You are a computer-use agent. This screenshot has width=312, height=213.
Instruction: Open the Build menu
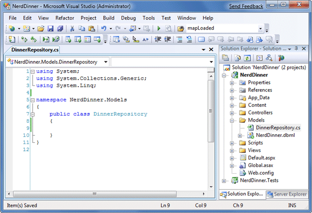[108, 18]
